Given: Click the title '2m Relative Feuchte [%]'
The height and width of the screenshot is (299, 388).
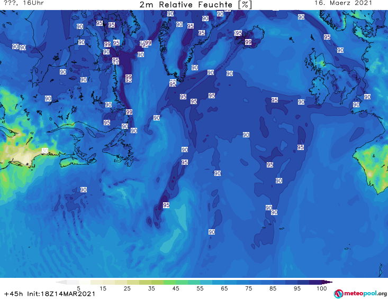Looking at the screenshot, I should (x=195, y=5).
